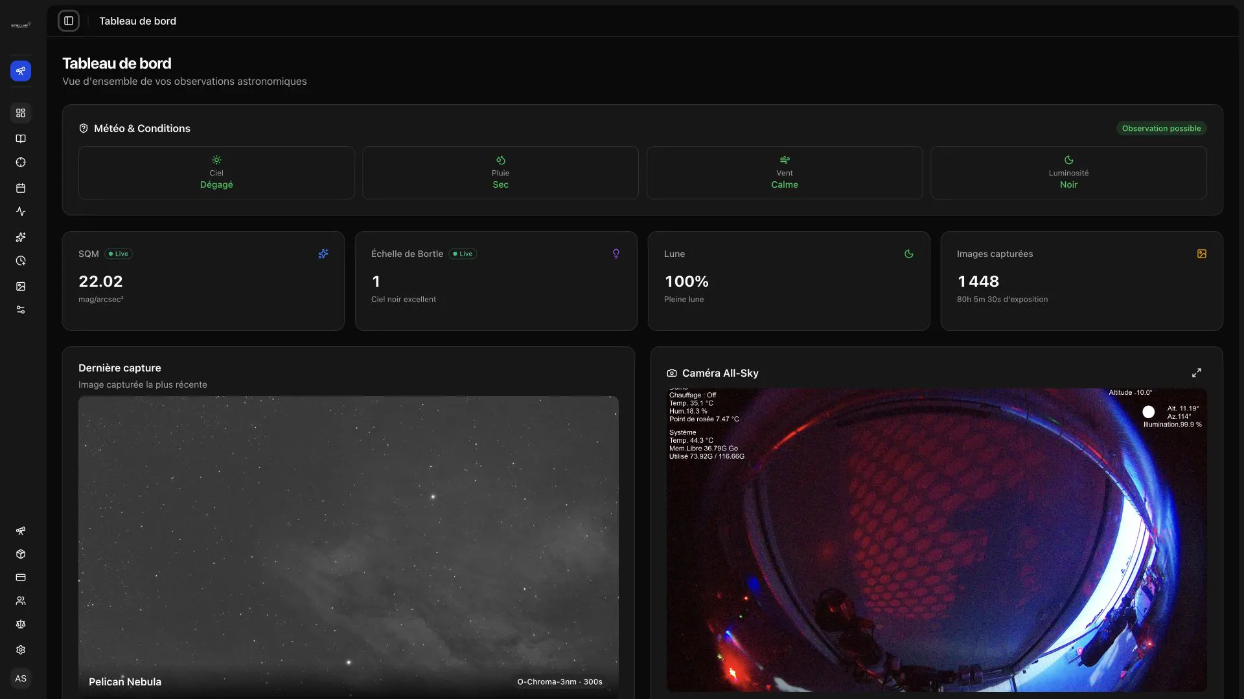Open the open-book icon in sidebar
Screen dimensions: 1244x699
(21, 139)
